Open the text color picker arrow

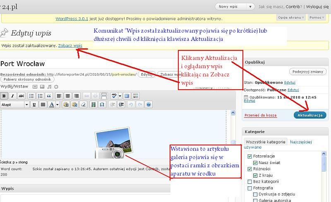[x=57, y=105]
